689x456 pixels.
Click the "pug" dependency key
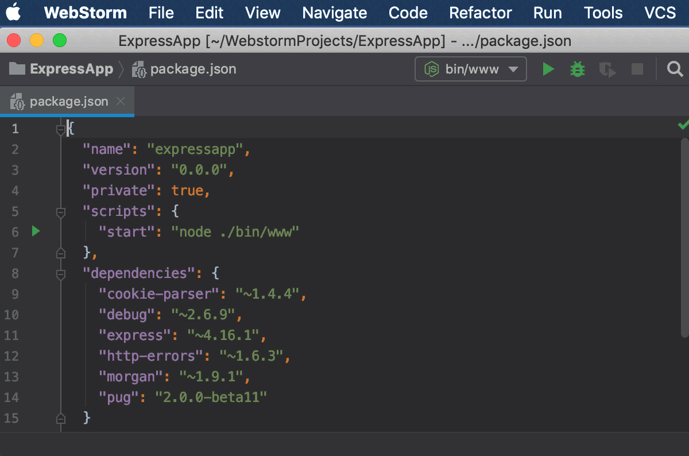coord(119,397)
